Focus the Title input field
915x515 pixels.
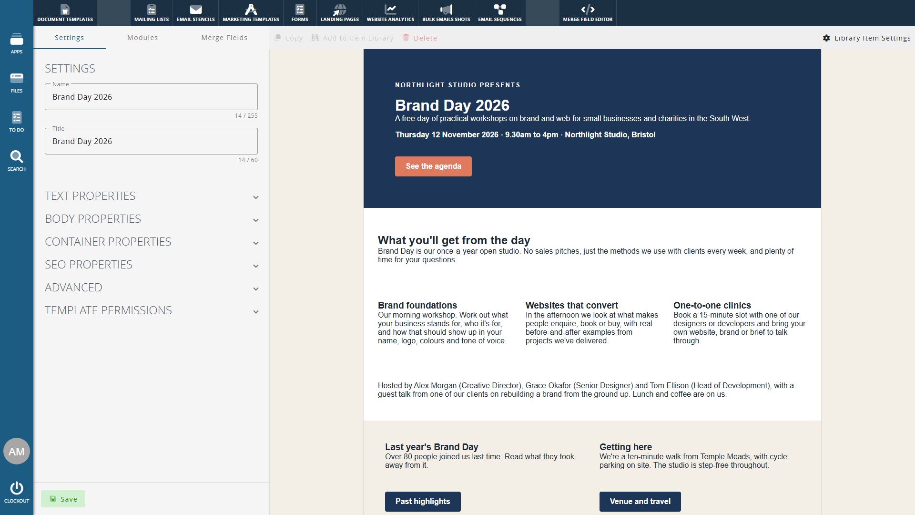click(x=152, y=141)
